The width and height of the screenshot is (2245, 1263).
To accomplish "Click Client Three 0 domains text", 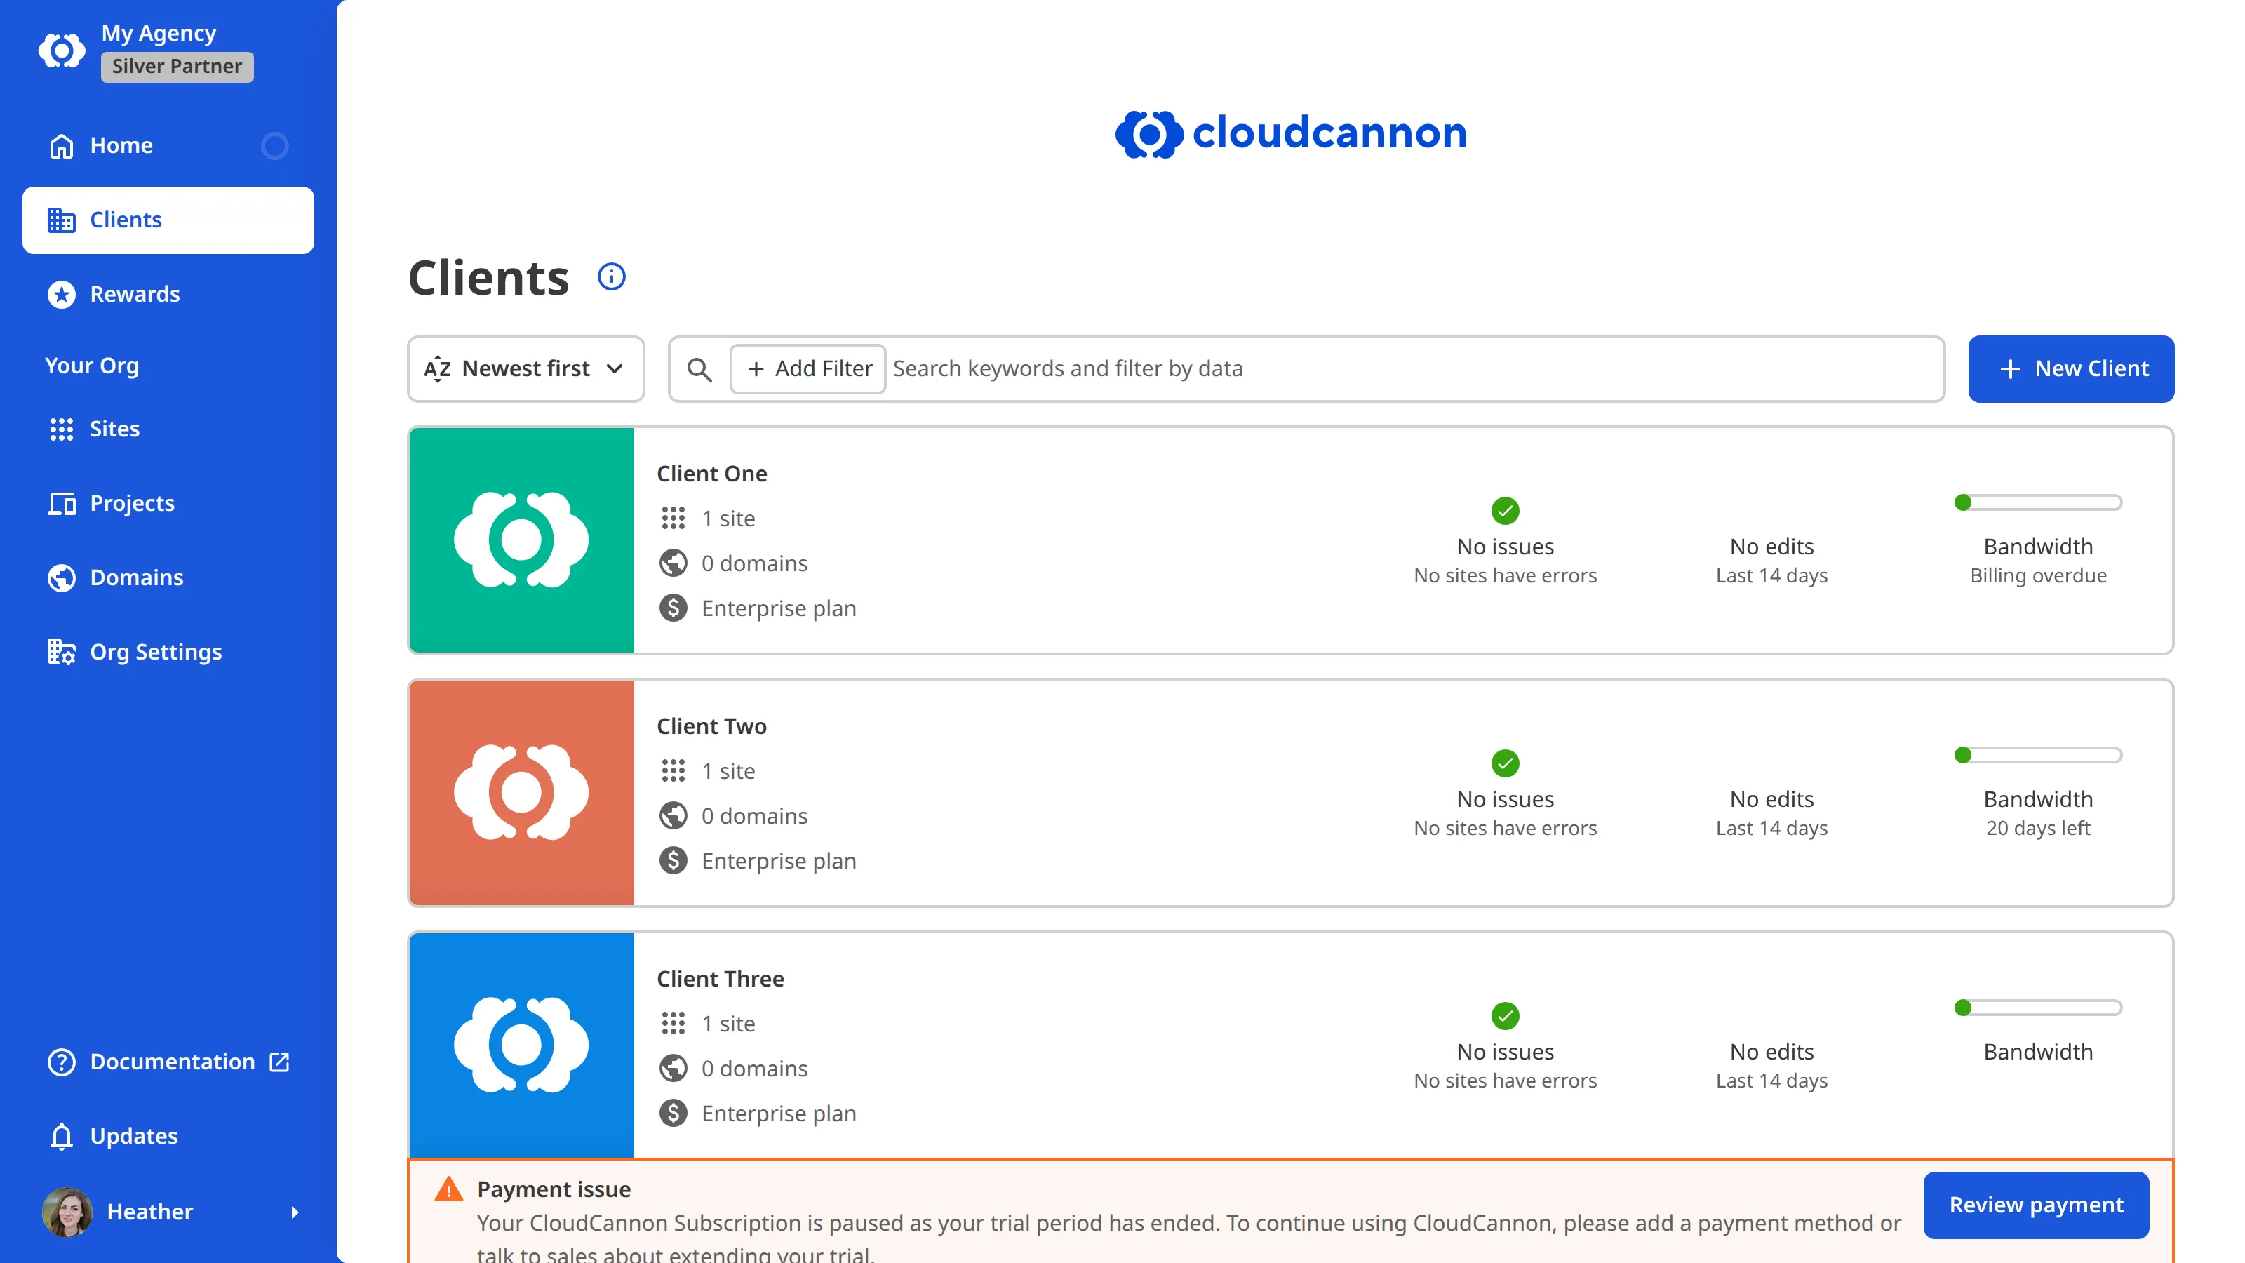I will click(754, 1069).
